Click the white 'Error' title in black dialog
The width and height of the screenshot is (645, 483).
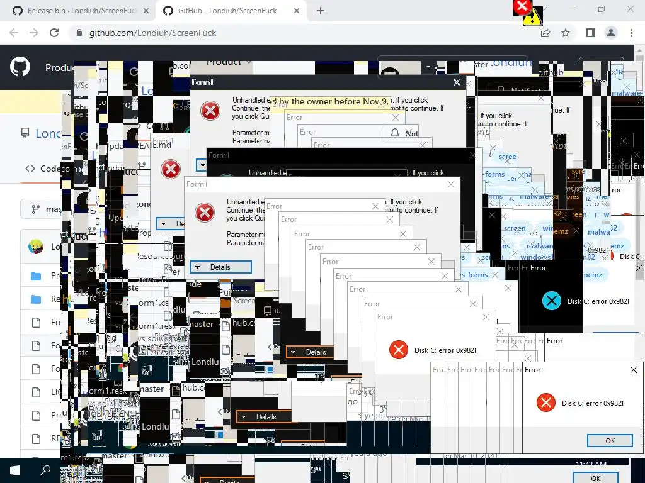[x=538, y=268]
